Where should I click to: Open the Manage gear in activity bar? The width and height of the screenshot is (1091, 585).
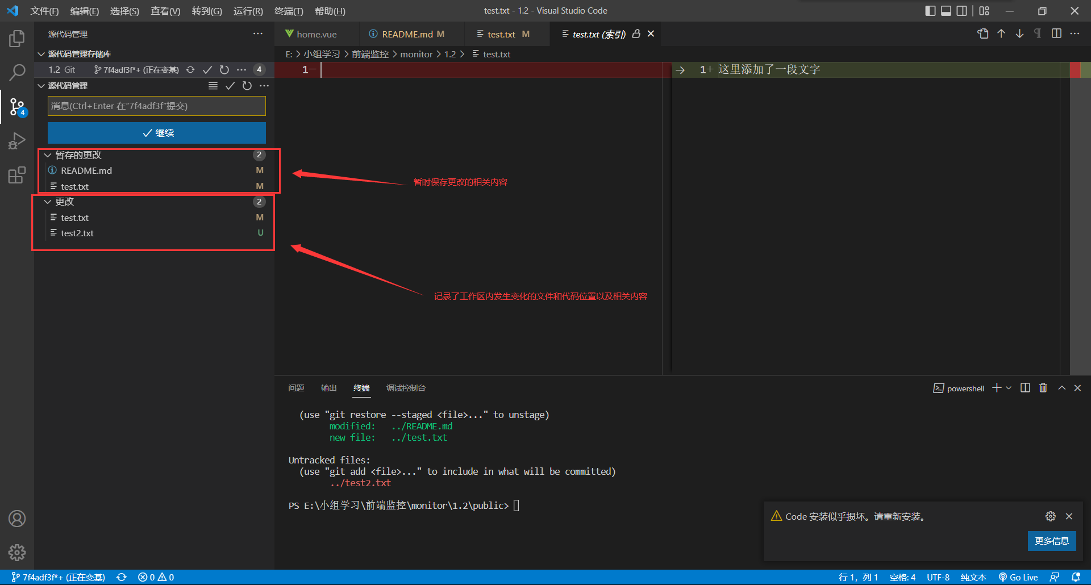tap(17, 553)
